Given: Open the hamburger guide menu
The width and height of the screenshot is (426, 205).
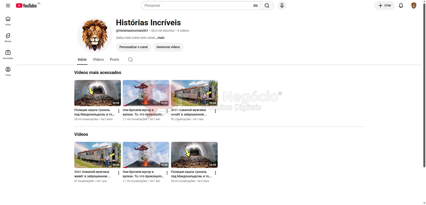Looking at the screenshot, I should [8, 5].
